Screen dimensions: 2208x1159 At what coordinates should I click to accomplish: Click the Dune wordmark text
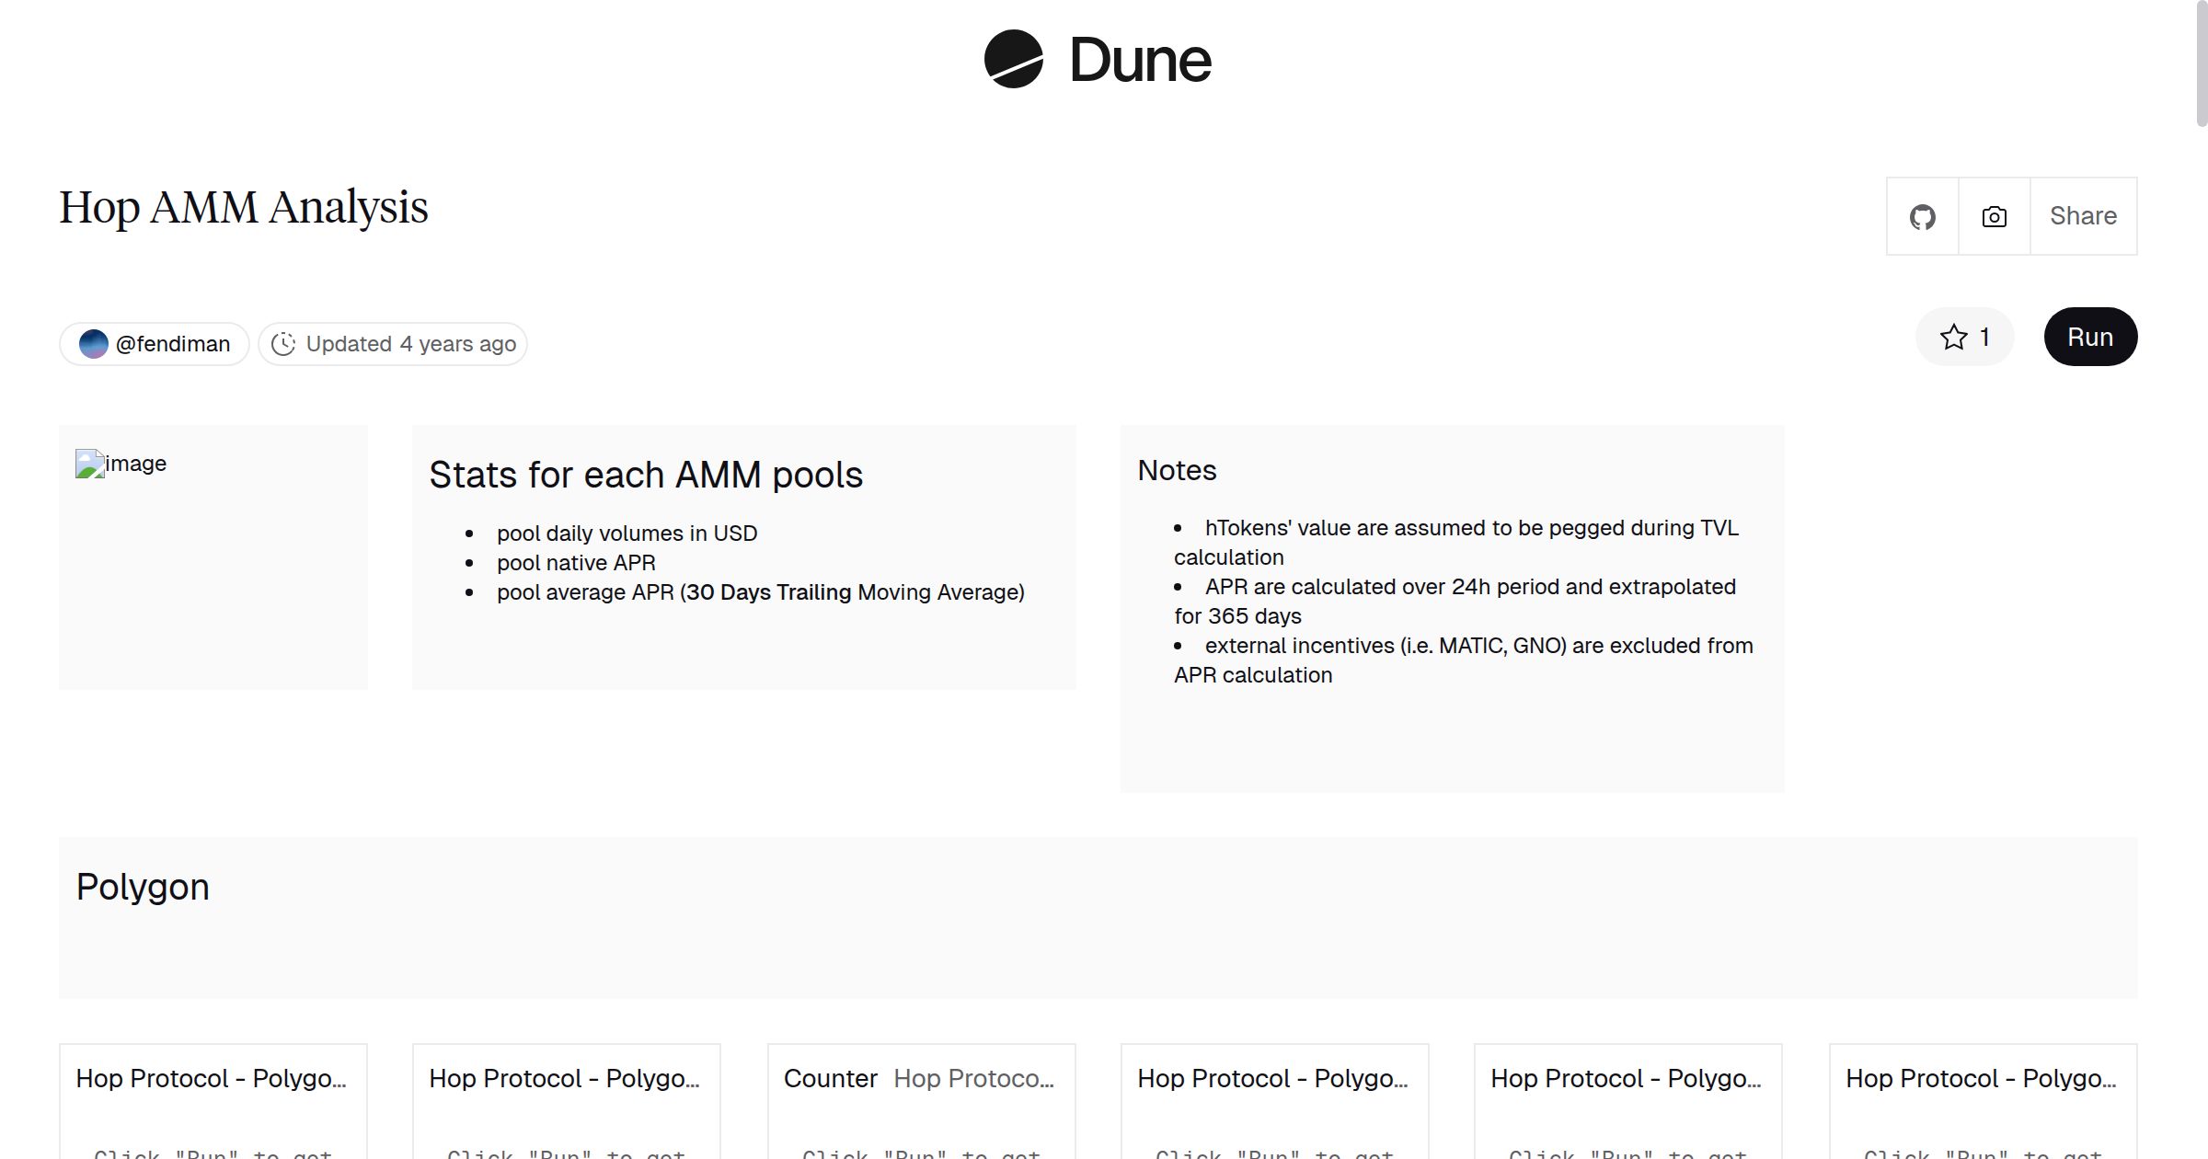point(1140,61)
